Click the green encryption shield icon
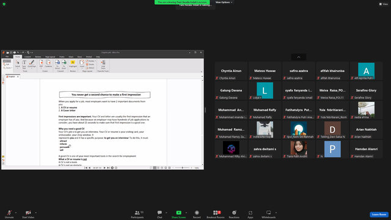391x220 pixels. 4,4
